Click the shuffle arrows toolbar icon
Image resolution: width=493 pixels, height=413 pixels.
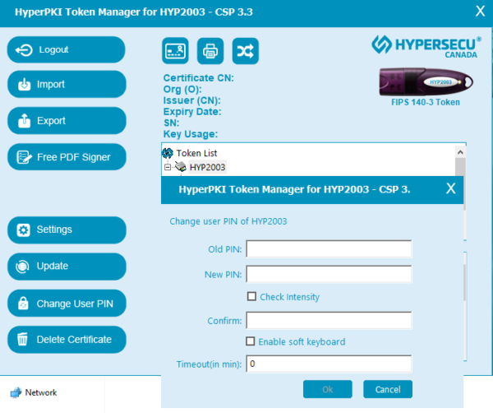click(x=246, y=51)
